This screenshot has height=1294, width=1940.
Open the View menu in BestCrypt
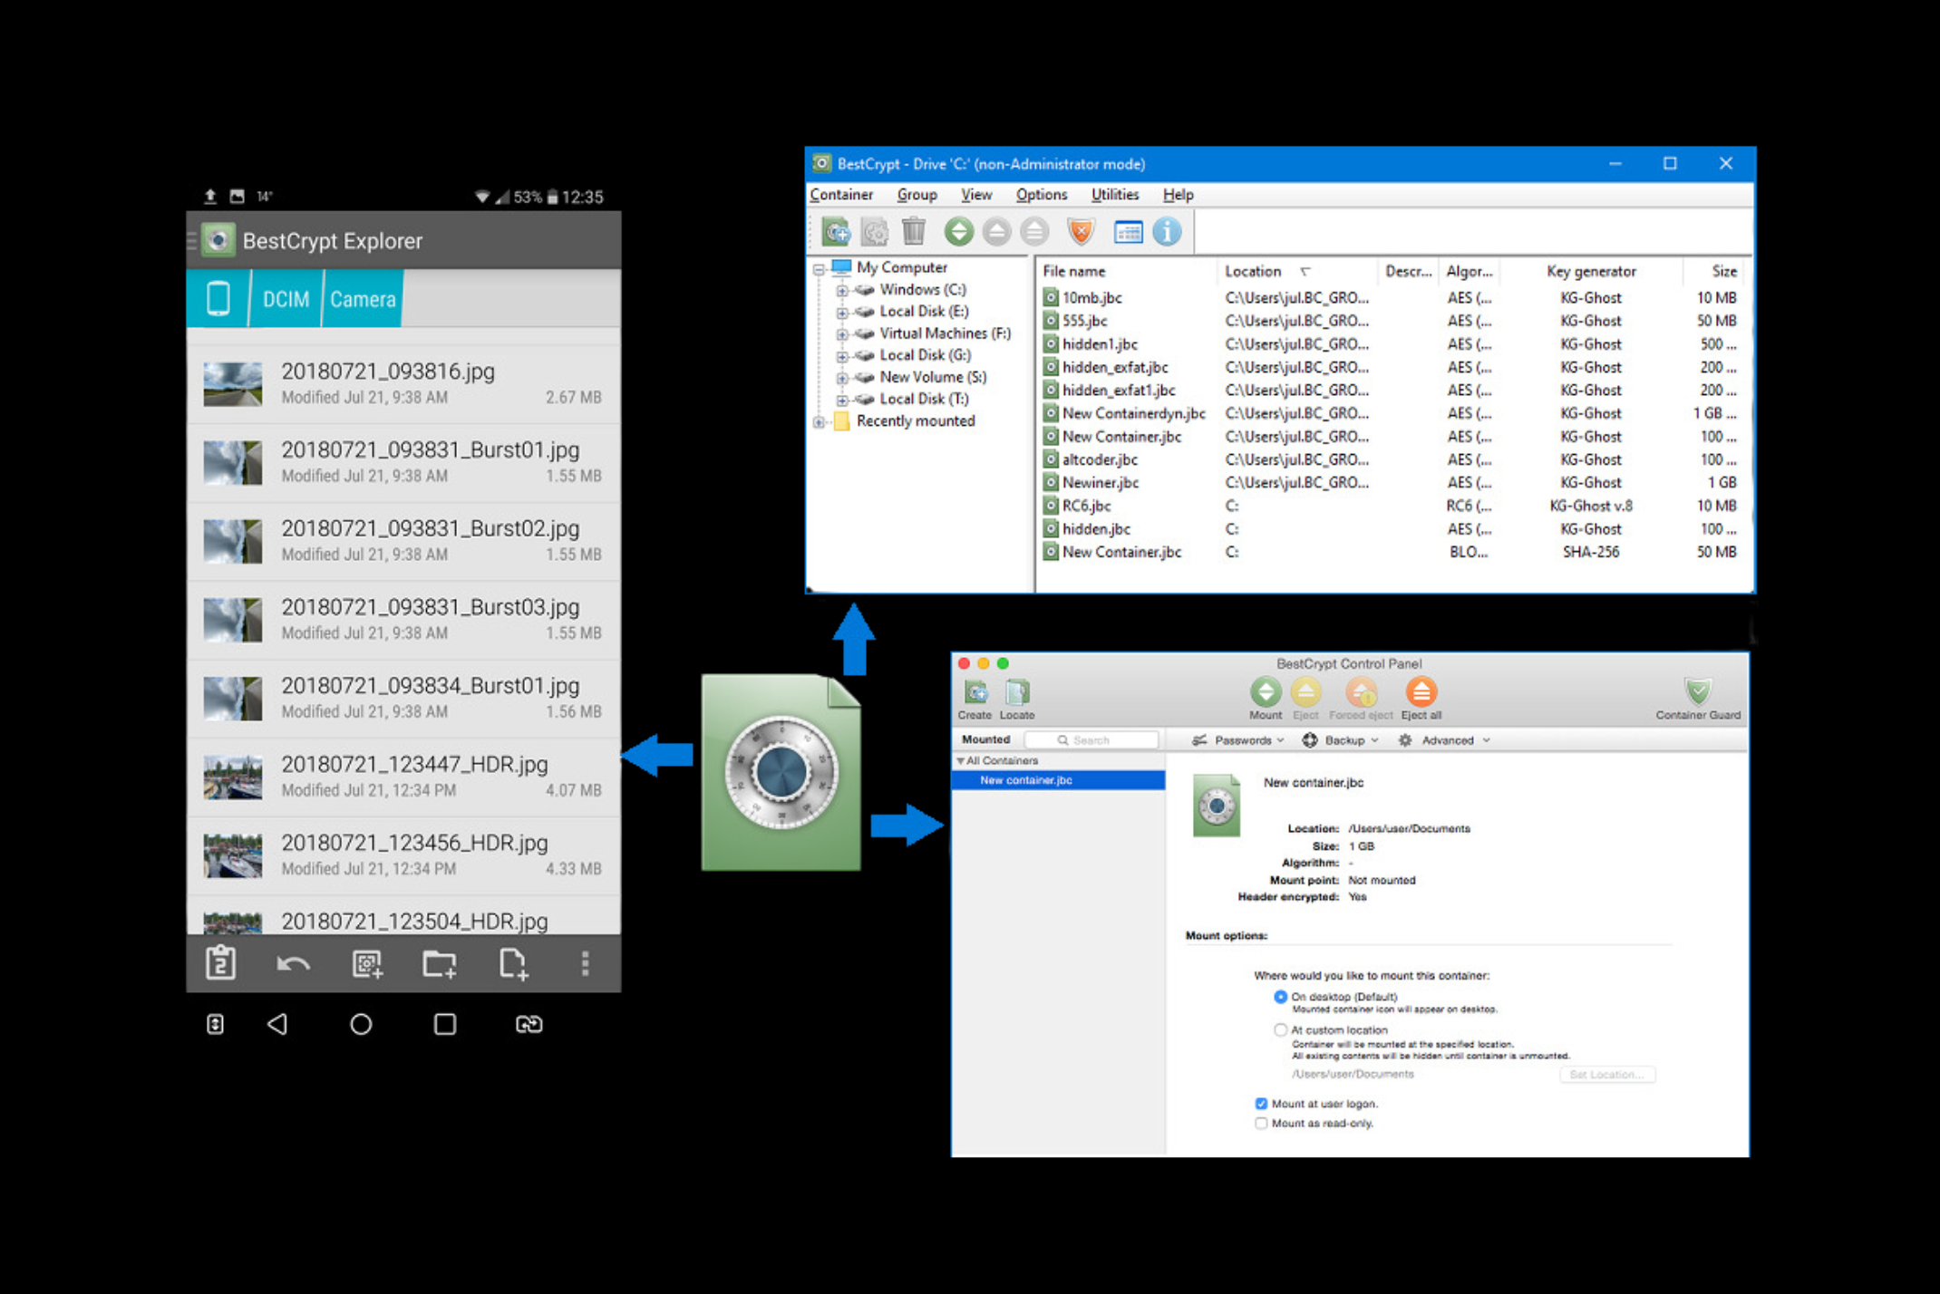click(x=976, y=195)
